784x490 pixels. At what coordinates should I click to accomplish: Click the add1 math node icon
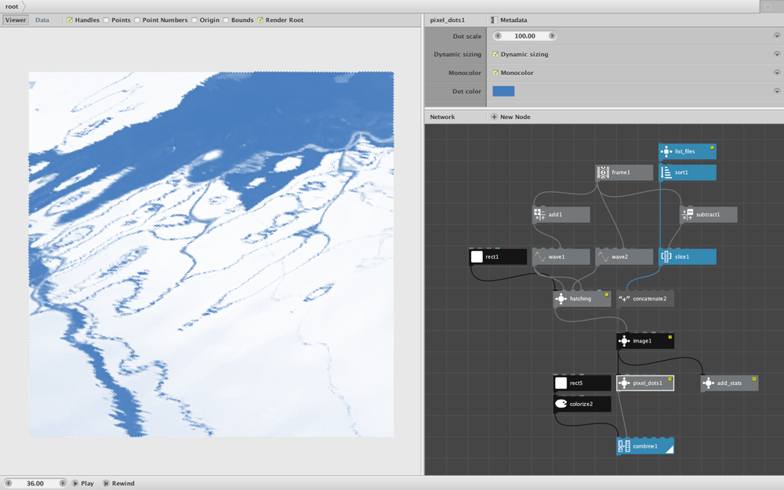click(540, 215)
